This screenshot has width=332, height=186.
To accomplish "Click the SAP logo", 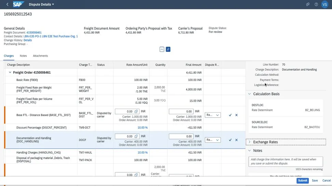I will (x=18, y=4).
